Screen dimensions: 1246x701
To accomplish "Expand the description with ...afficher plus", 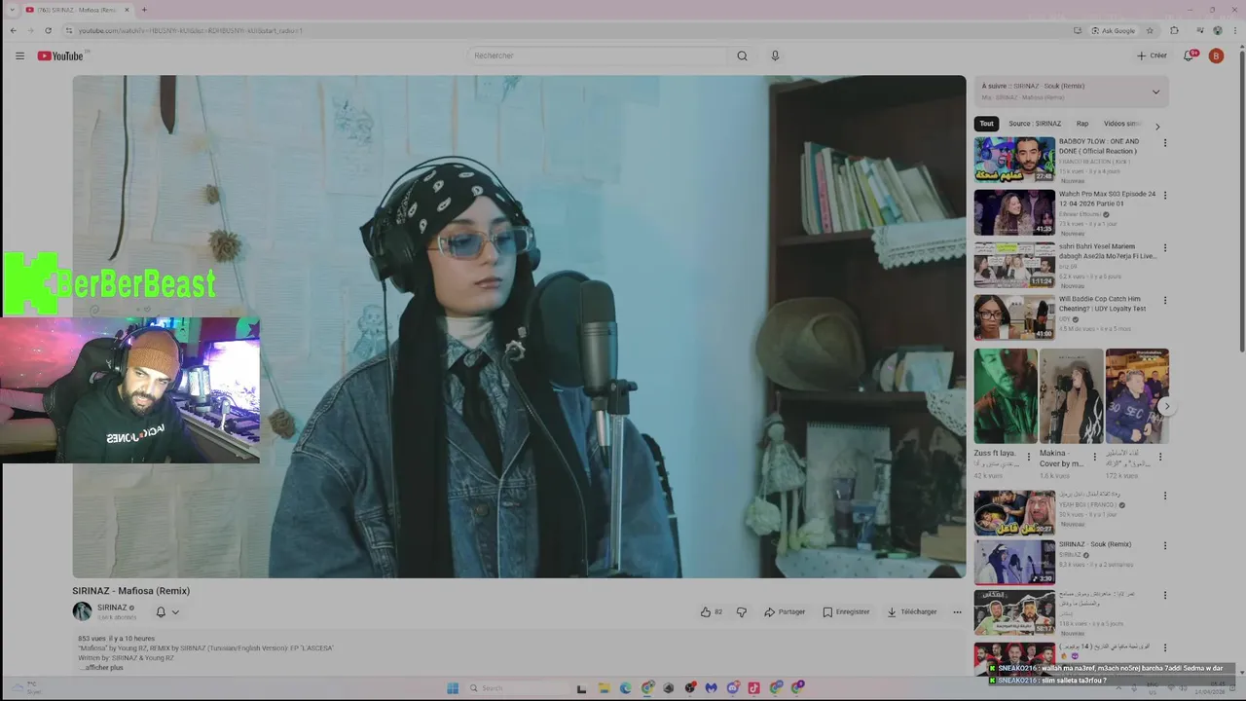I will coord(101,667).
